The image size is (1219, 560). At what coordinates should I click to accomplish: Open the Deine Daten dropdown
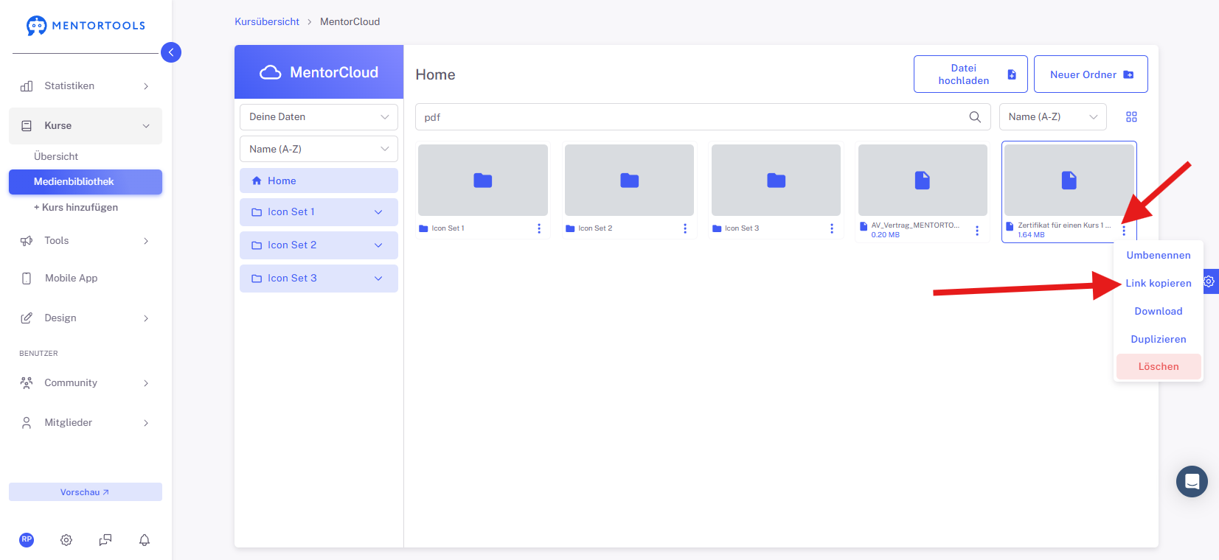[319, 117]
